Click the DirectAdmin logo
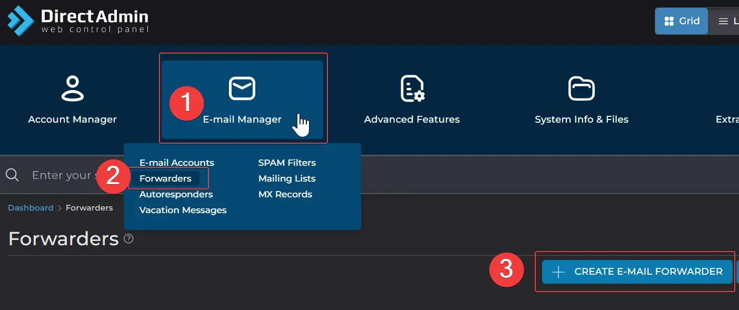The image size is (739, 310). tap(78, 20)
